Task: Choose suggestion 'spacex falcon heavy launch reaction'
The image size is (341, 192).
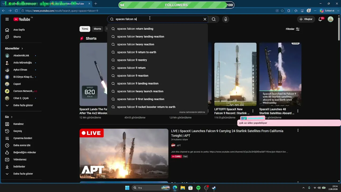Action: pyautogui.click(x=157, y=91)
